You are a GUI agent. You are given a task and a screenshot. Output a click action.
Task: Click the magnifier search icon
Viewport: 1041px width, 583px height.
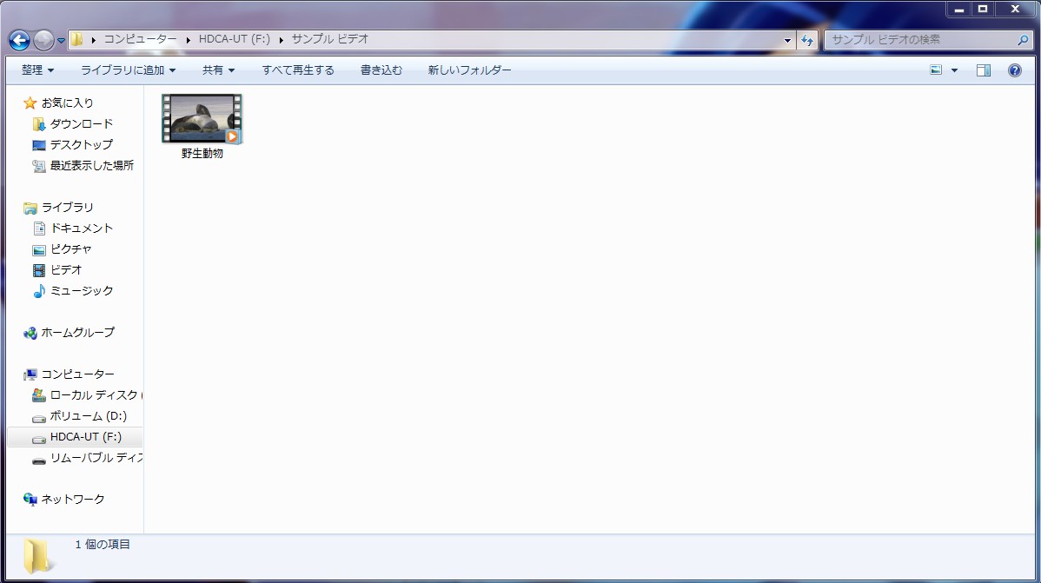1023,40
